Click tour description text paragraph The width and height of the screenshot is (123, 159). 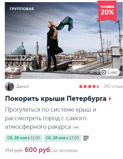pyautogui.click(x=51, y=118)
